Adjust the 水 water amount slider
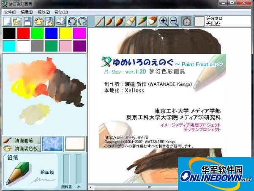 [x=79, y=169]
